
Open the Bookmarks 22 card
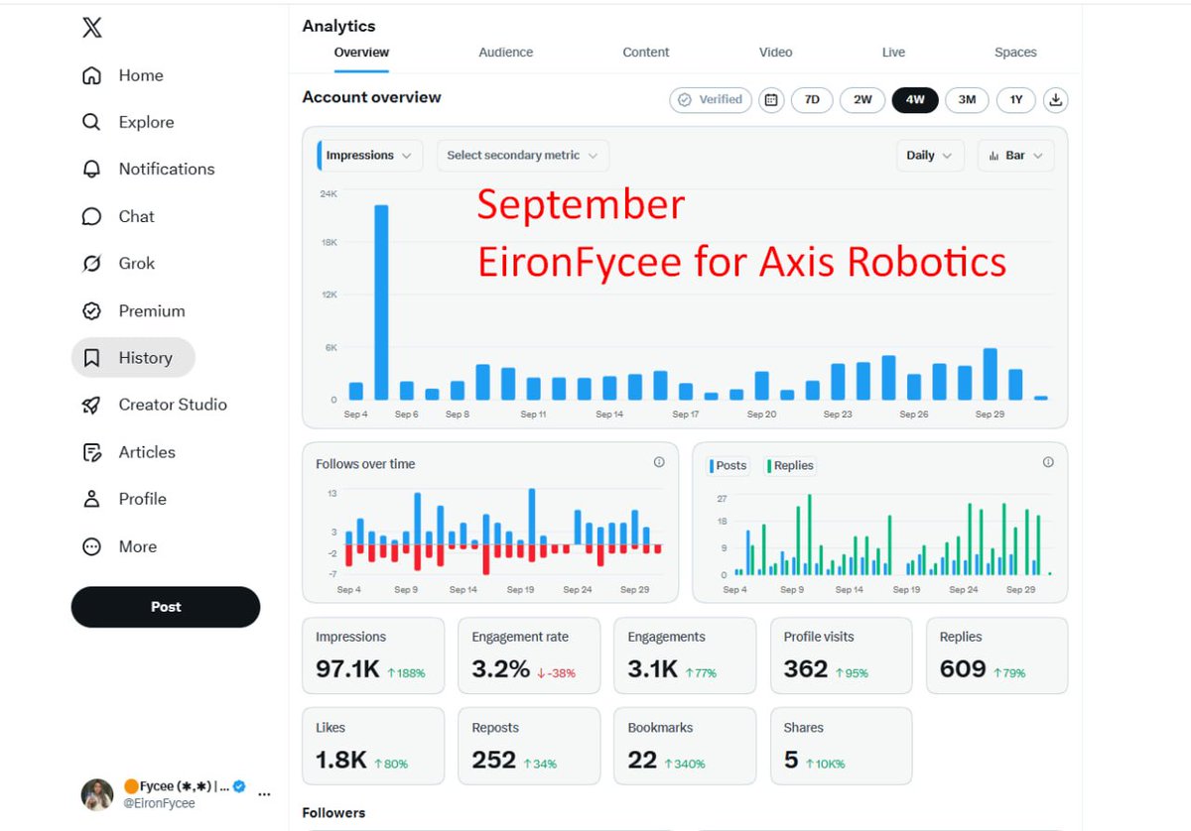tap(685, 746)
